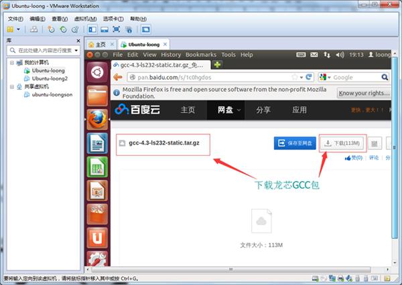
Task: Open the 选项卡(T) menu
Action: pos(113,19)
